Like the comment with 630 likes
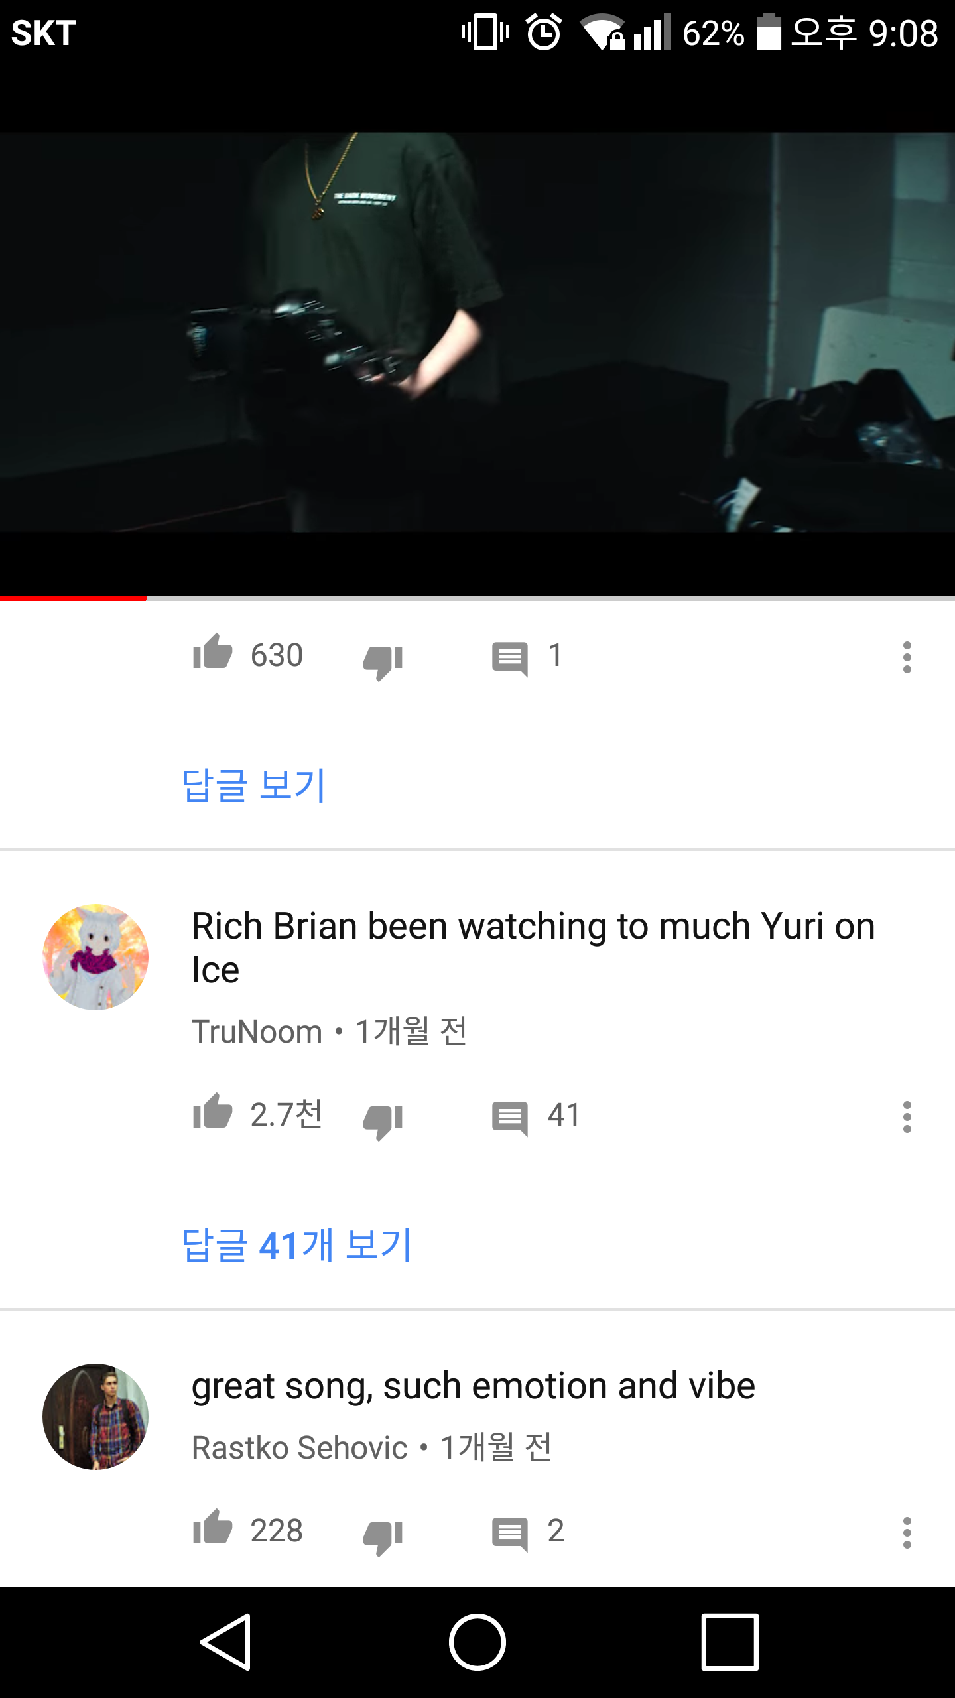Image resolution: width=955 pixels, height=1698 pixels. tap(212, 652)
